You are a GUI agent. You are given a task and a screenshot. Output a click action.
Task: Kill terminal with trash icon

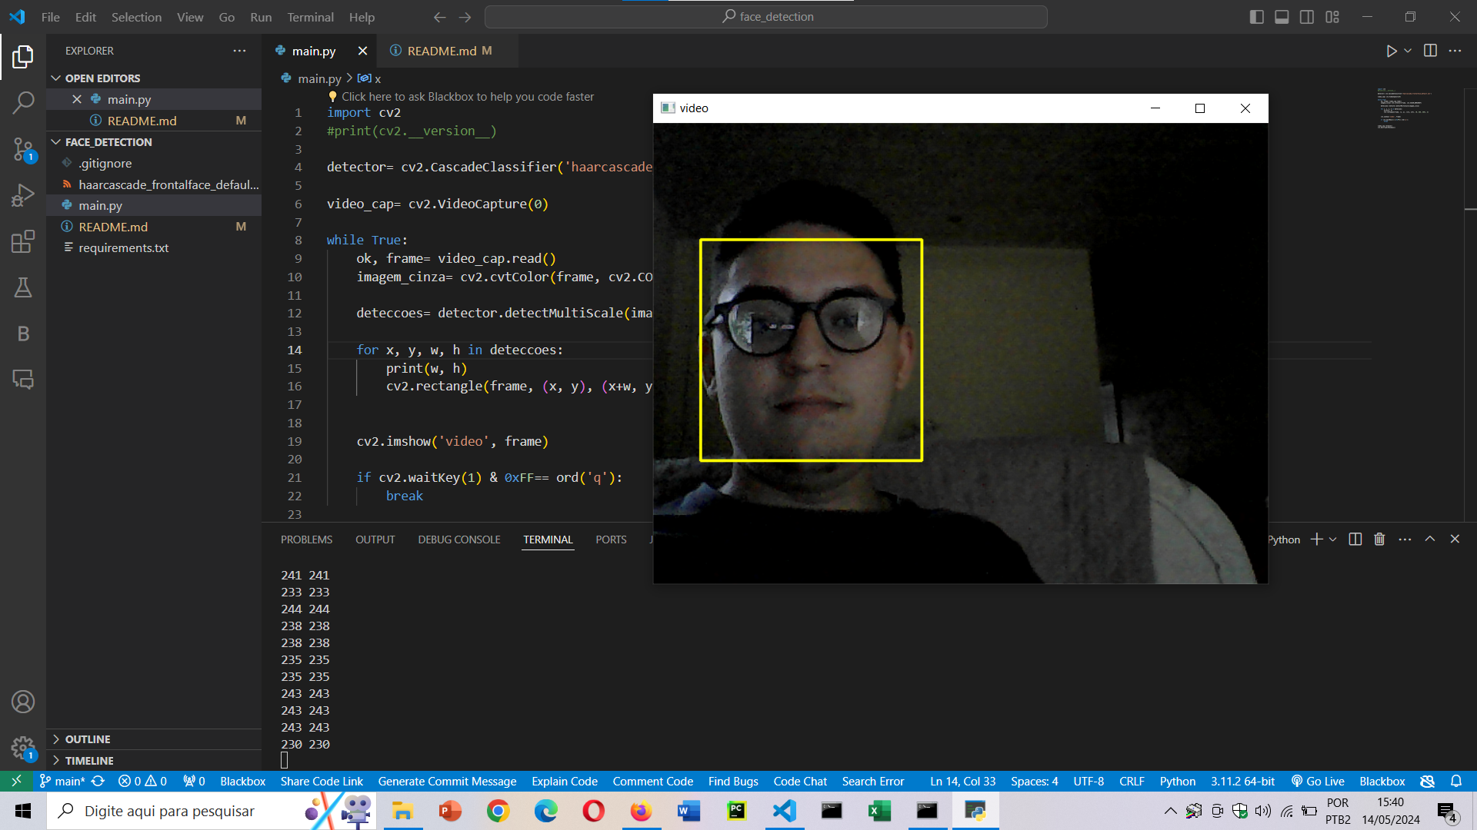[x=1379, y=539]
